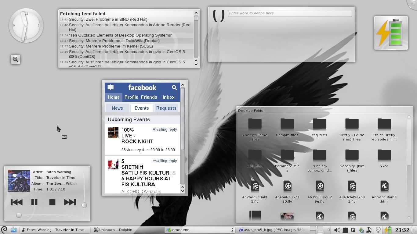Open the Compiz_files folder
The width and height of the screenshot is (417, 234).
(287, 127)
